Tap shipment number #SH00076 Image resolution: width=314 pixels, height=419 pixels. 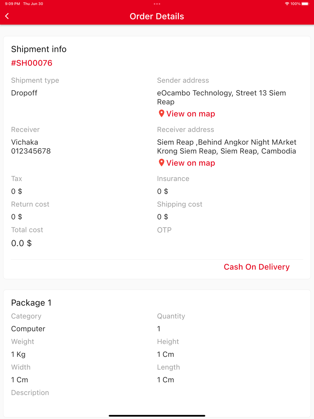coord(32,63)
